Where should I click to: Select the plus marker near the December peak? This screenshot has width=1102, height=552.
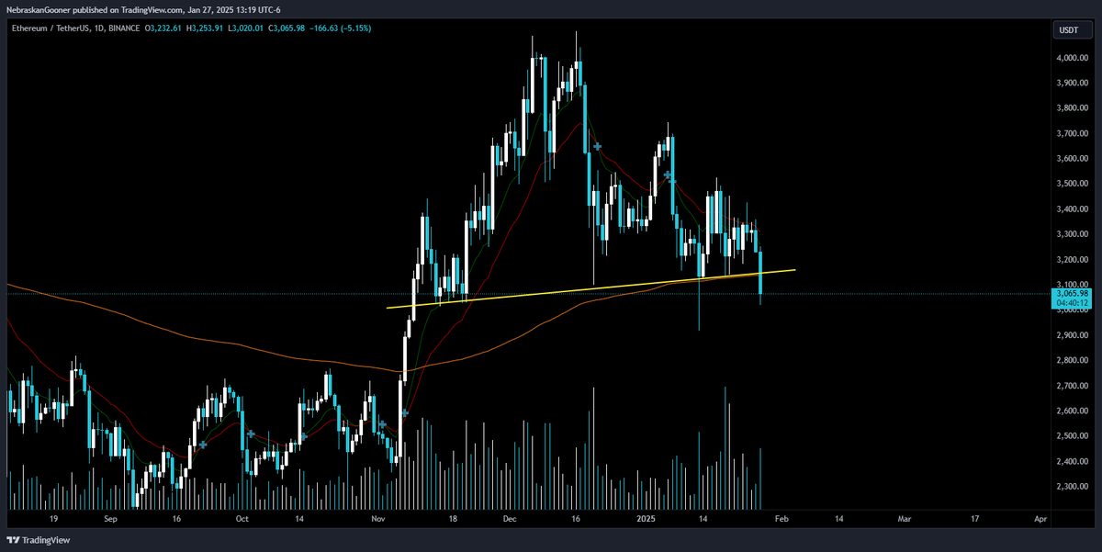[x=598, y=147]
